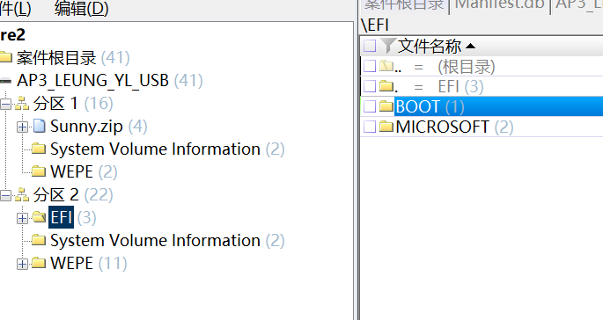
Task: Check the box for the BOOT row
Action: pos(370,106)
